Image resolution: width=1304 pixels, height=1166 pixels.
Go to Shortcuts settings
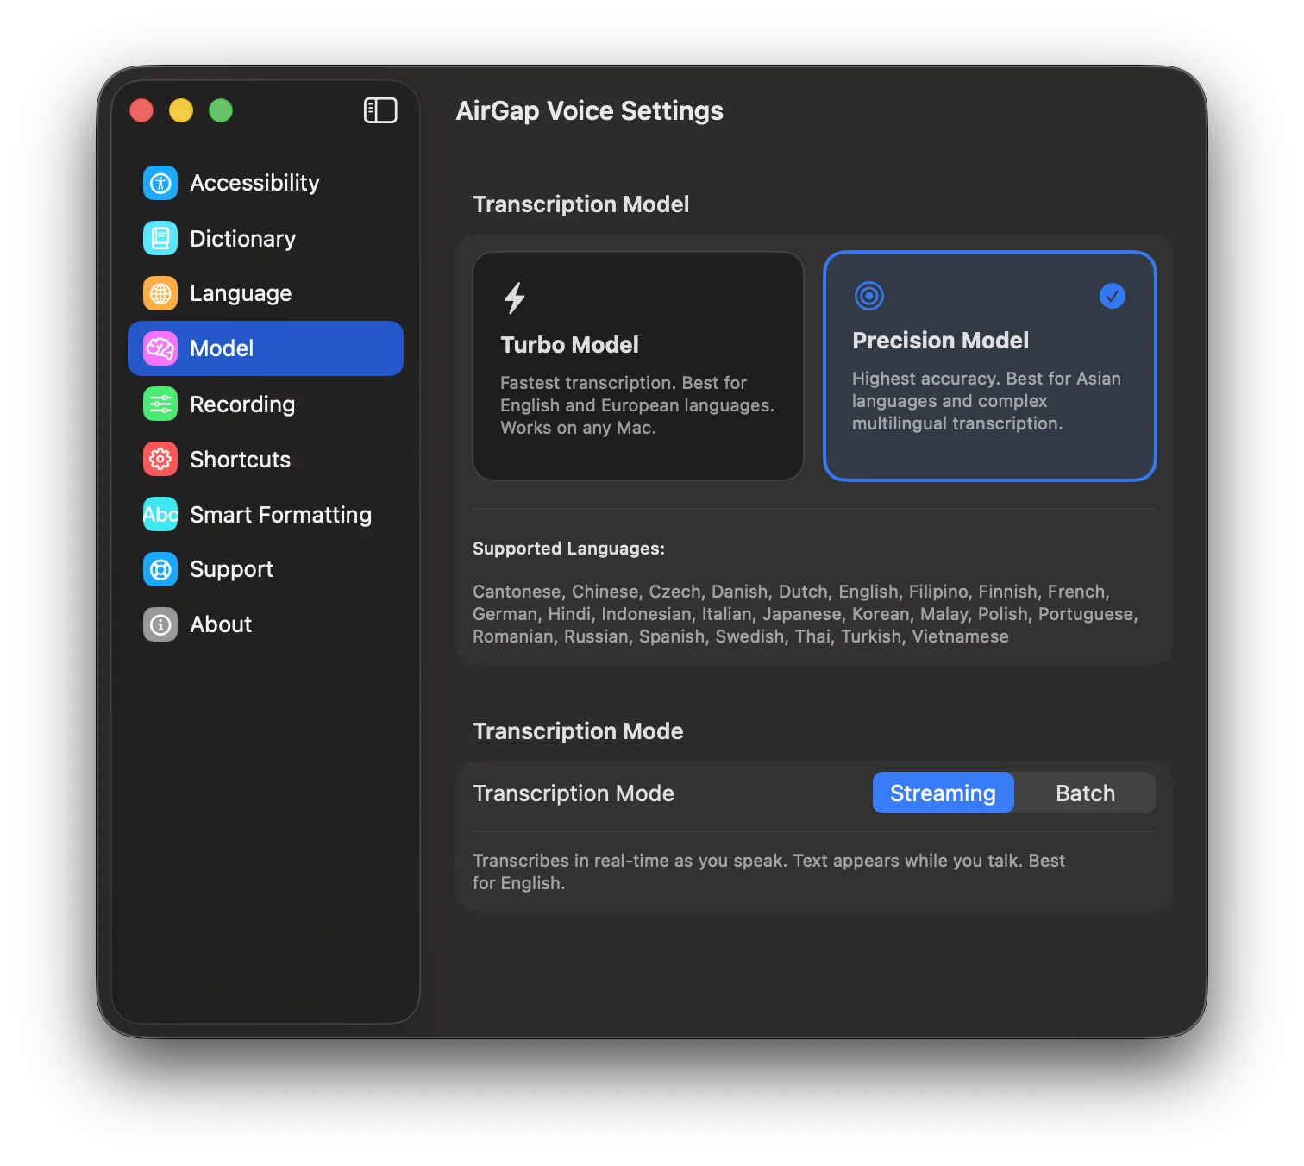coord(266,459)
